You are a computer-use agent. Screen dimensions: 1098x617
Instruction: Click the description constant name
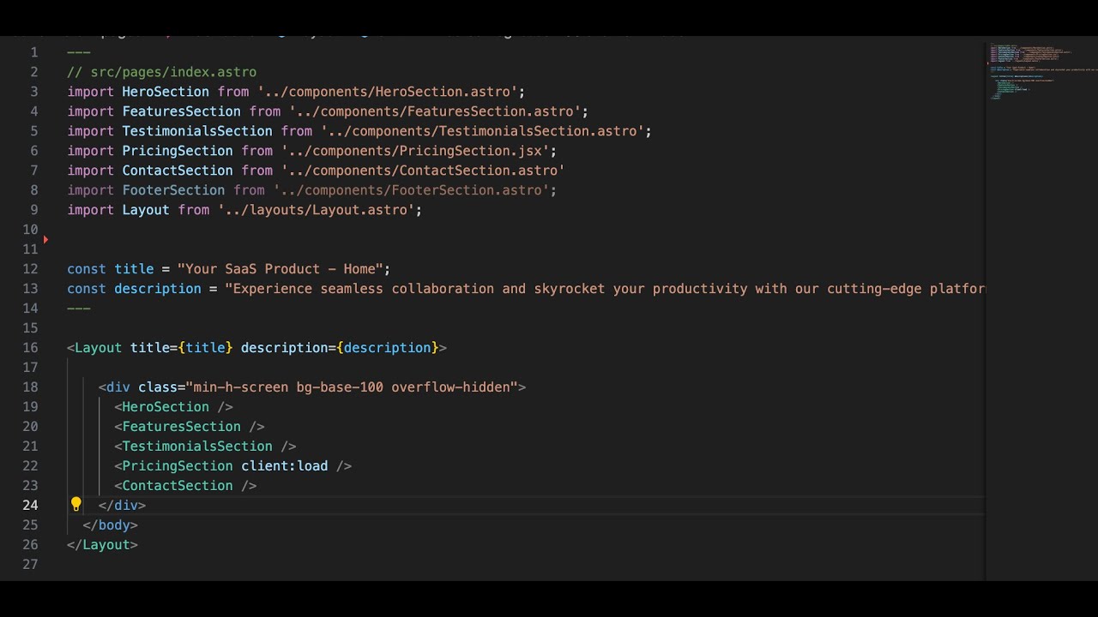(x=158, y=289)
